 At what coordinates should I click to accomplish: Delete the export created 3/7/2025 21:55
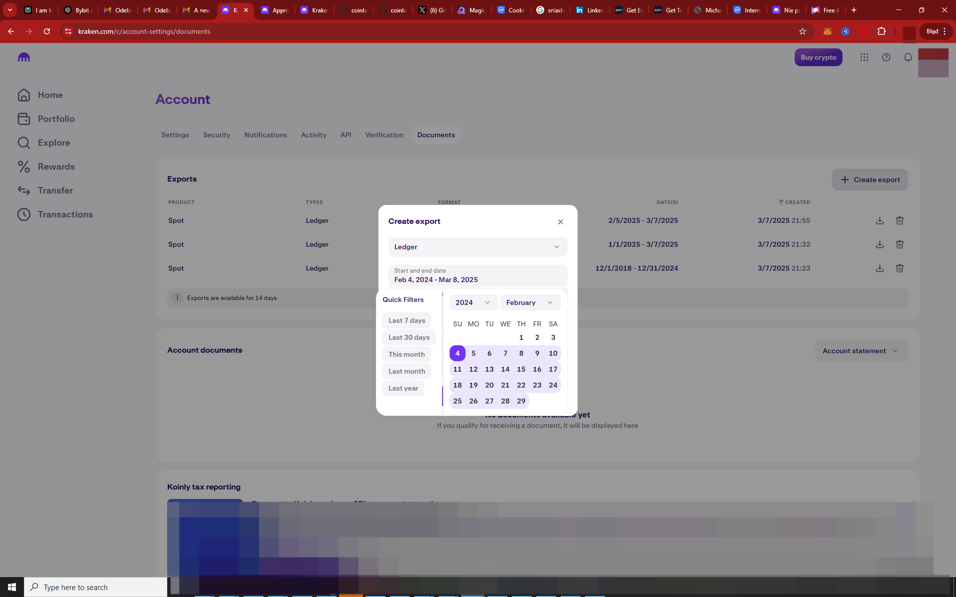[x=900, y=220]
